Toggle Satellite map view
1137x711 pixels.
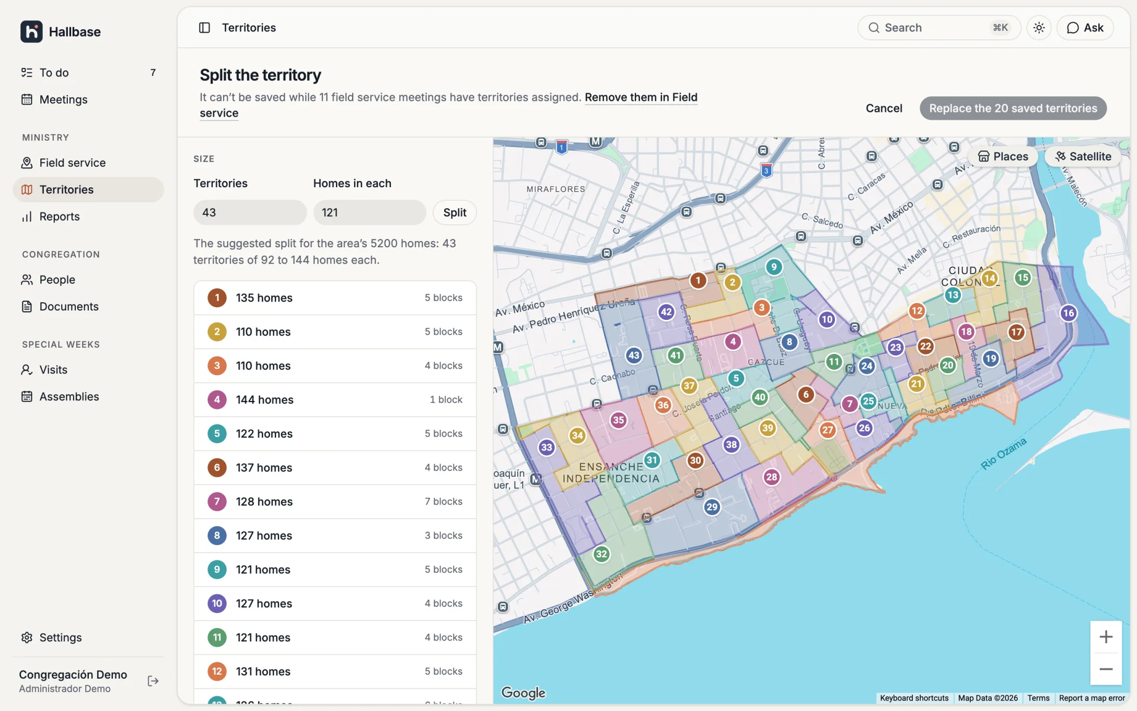click(x=1083, y=156)
